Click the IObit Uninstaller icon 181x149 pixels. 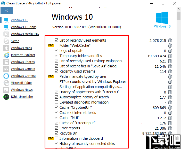coord(6,97)
